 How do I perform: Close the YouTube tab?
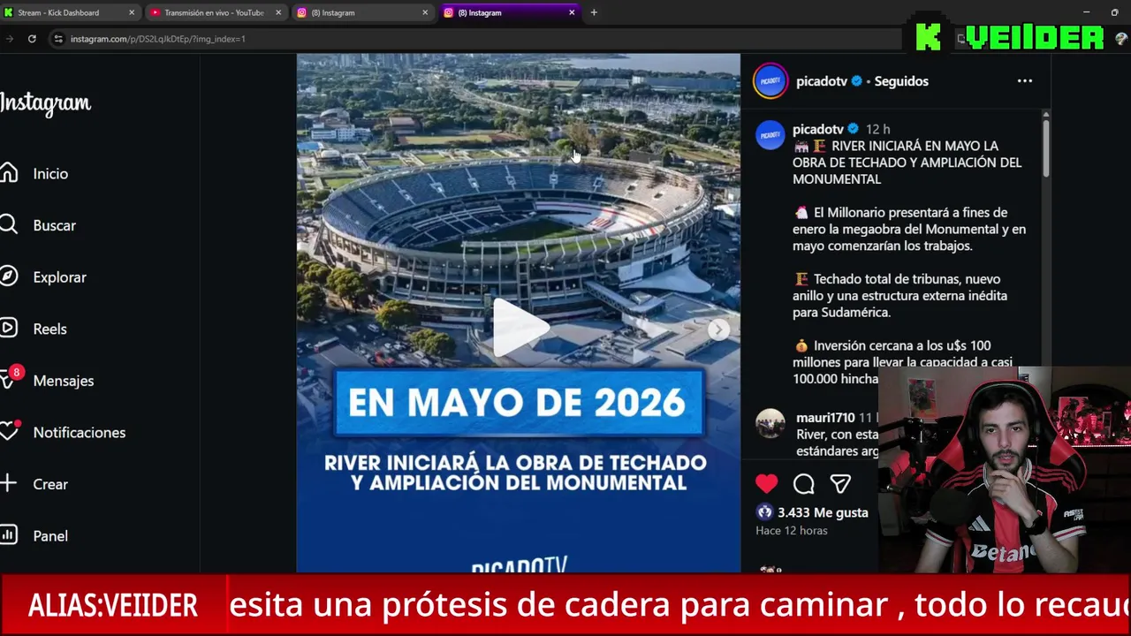(278, 13)
